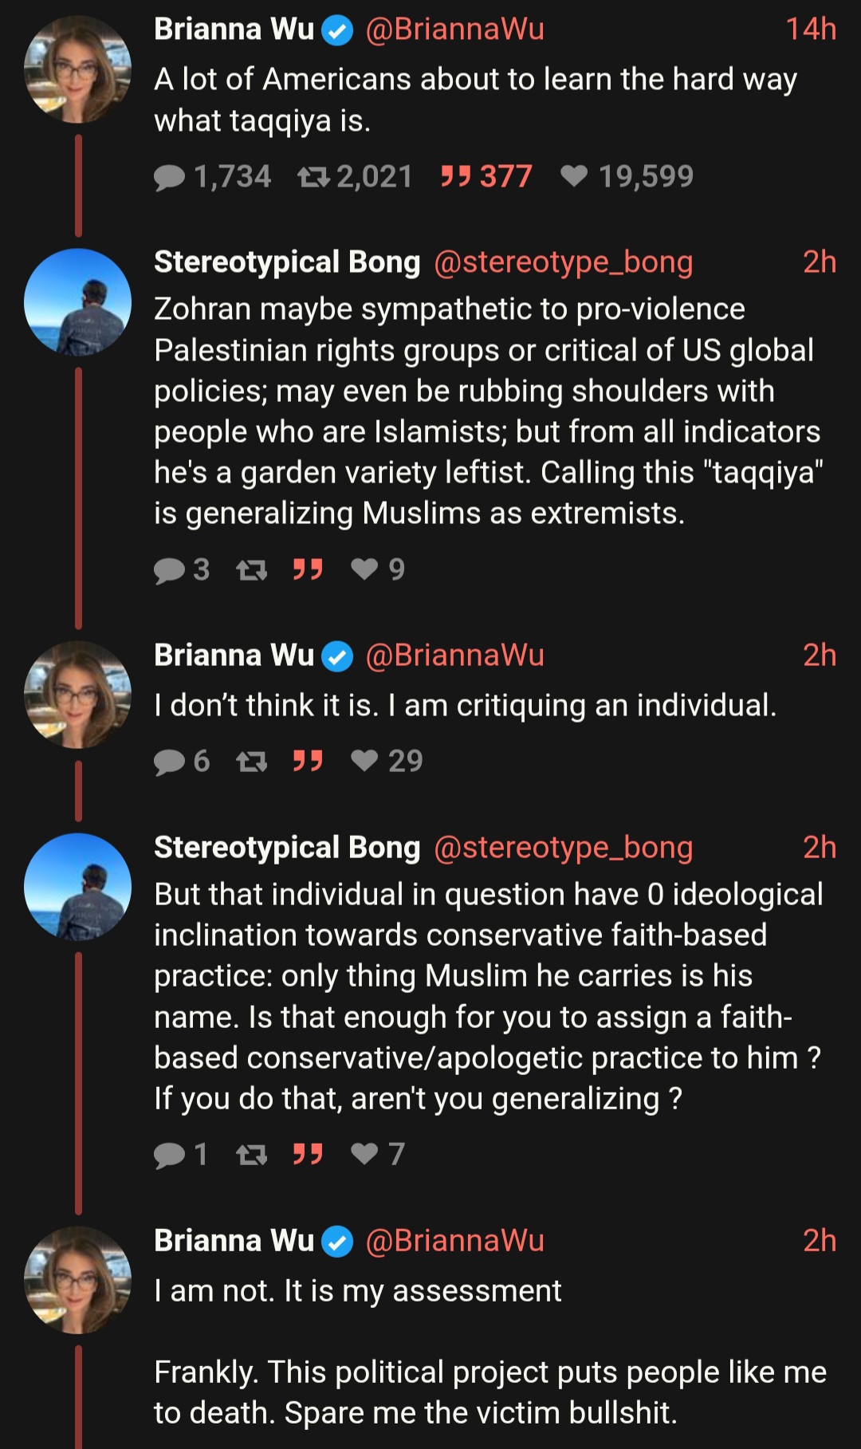
Task: Open @stereotype_bong handle on Zohran tweet
Action: [563, 262]
